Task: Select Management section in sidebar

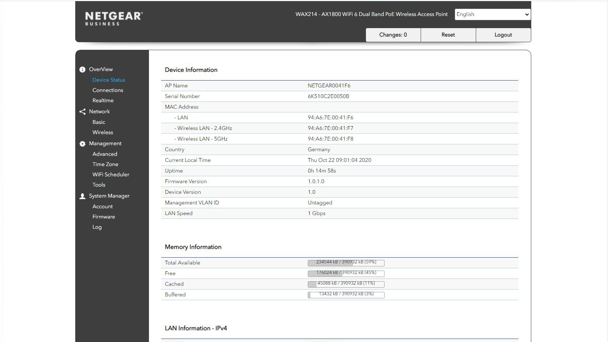Action: coord(105,144)
